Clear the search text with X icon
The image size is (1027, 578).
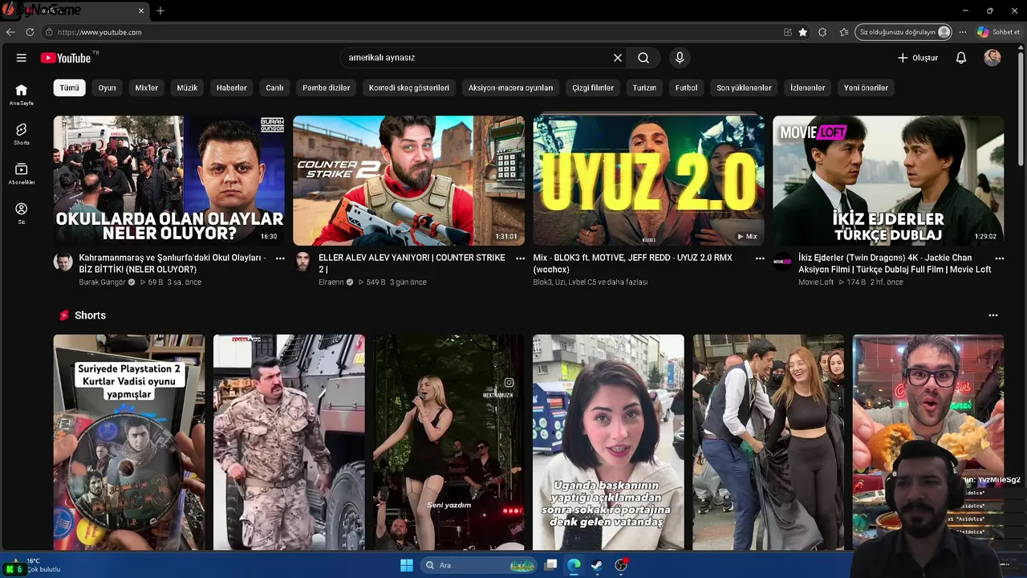click(618, 58)
